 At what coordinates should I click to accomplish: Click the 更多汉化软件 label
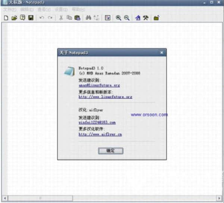91,129
